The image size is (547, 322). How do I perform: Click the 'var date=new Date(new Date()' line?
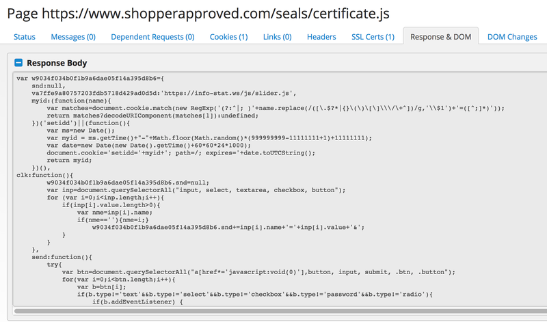click(148, 146)
